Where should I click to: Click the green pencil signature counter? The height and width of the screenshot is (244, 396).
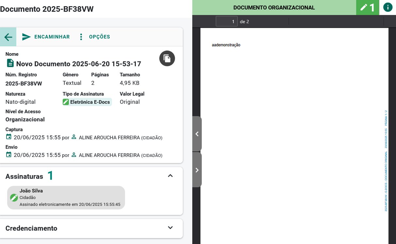coord(368,8)
